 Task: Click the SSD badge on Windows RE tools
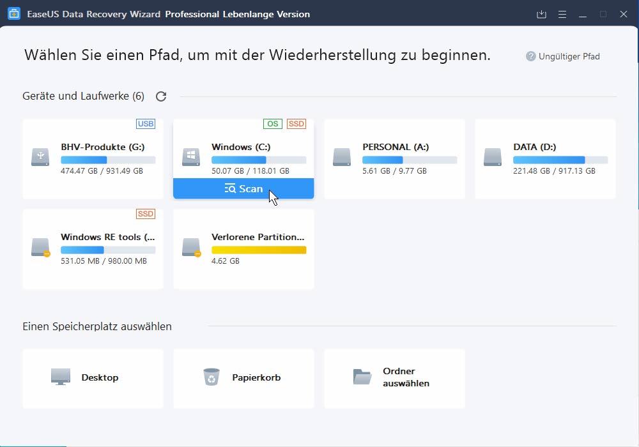[146, 214]
